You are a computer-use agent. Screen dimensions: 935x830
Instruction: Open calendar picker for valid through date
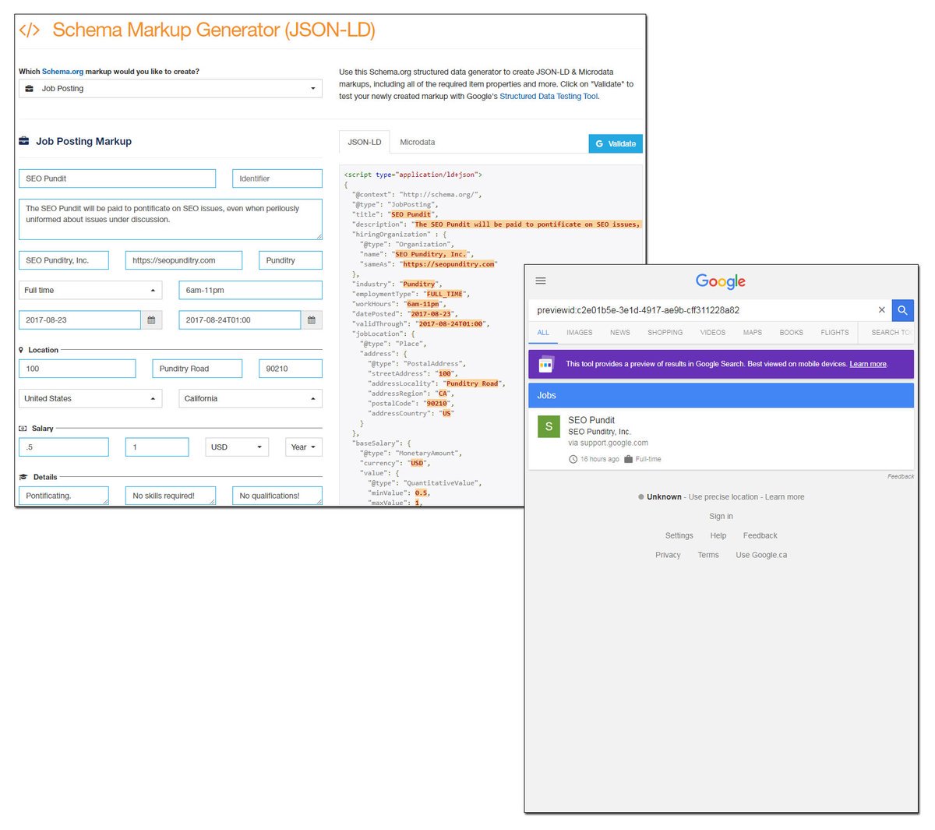click(312, 320)
